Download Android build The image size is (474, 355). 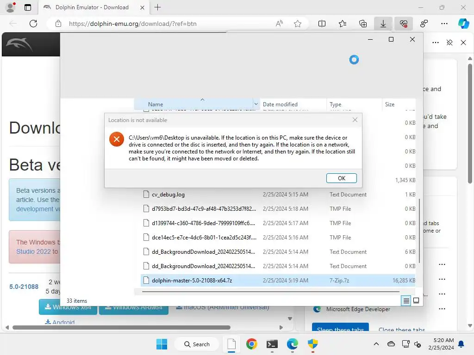coord(60,322)
